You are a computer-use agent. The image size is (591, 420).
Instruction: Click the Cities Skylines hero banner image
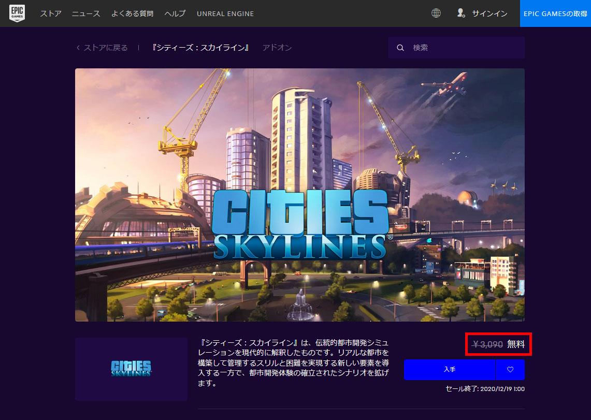point(300,195)
